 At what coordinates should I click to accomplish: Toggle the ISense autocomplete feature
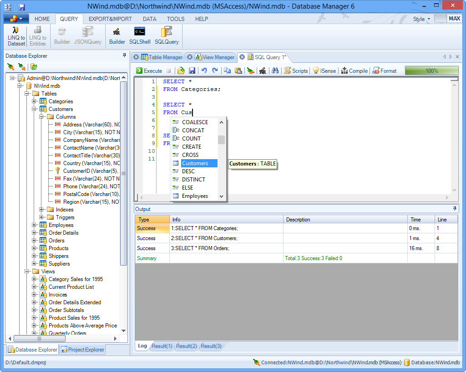324,70
